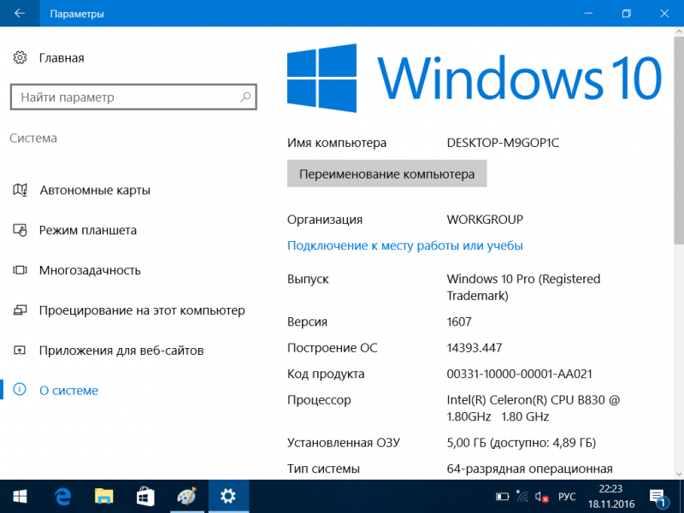684x513 pixels.
Task: Click the tablet mode touch icon
Action: pyautogui.click(x=20, y=230)
